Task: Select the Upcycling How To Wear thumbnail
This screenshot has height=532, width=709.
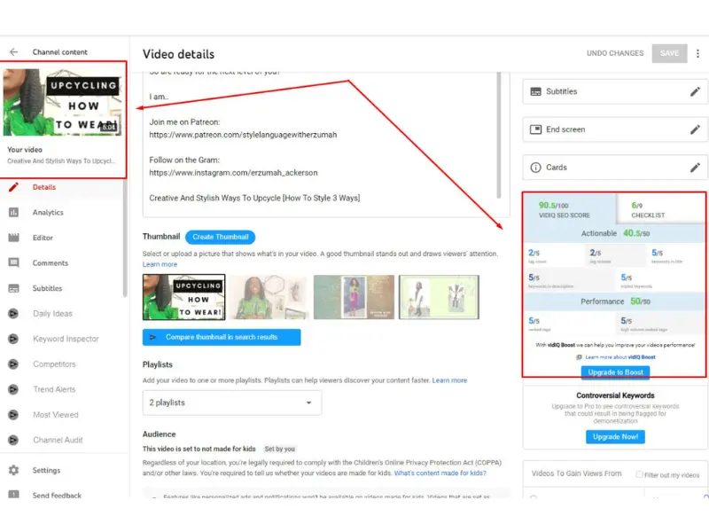Action: tap(184, 297)
